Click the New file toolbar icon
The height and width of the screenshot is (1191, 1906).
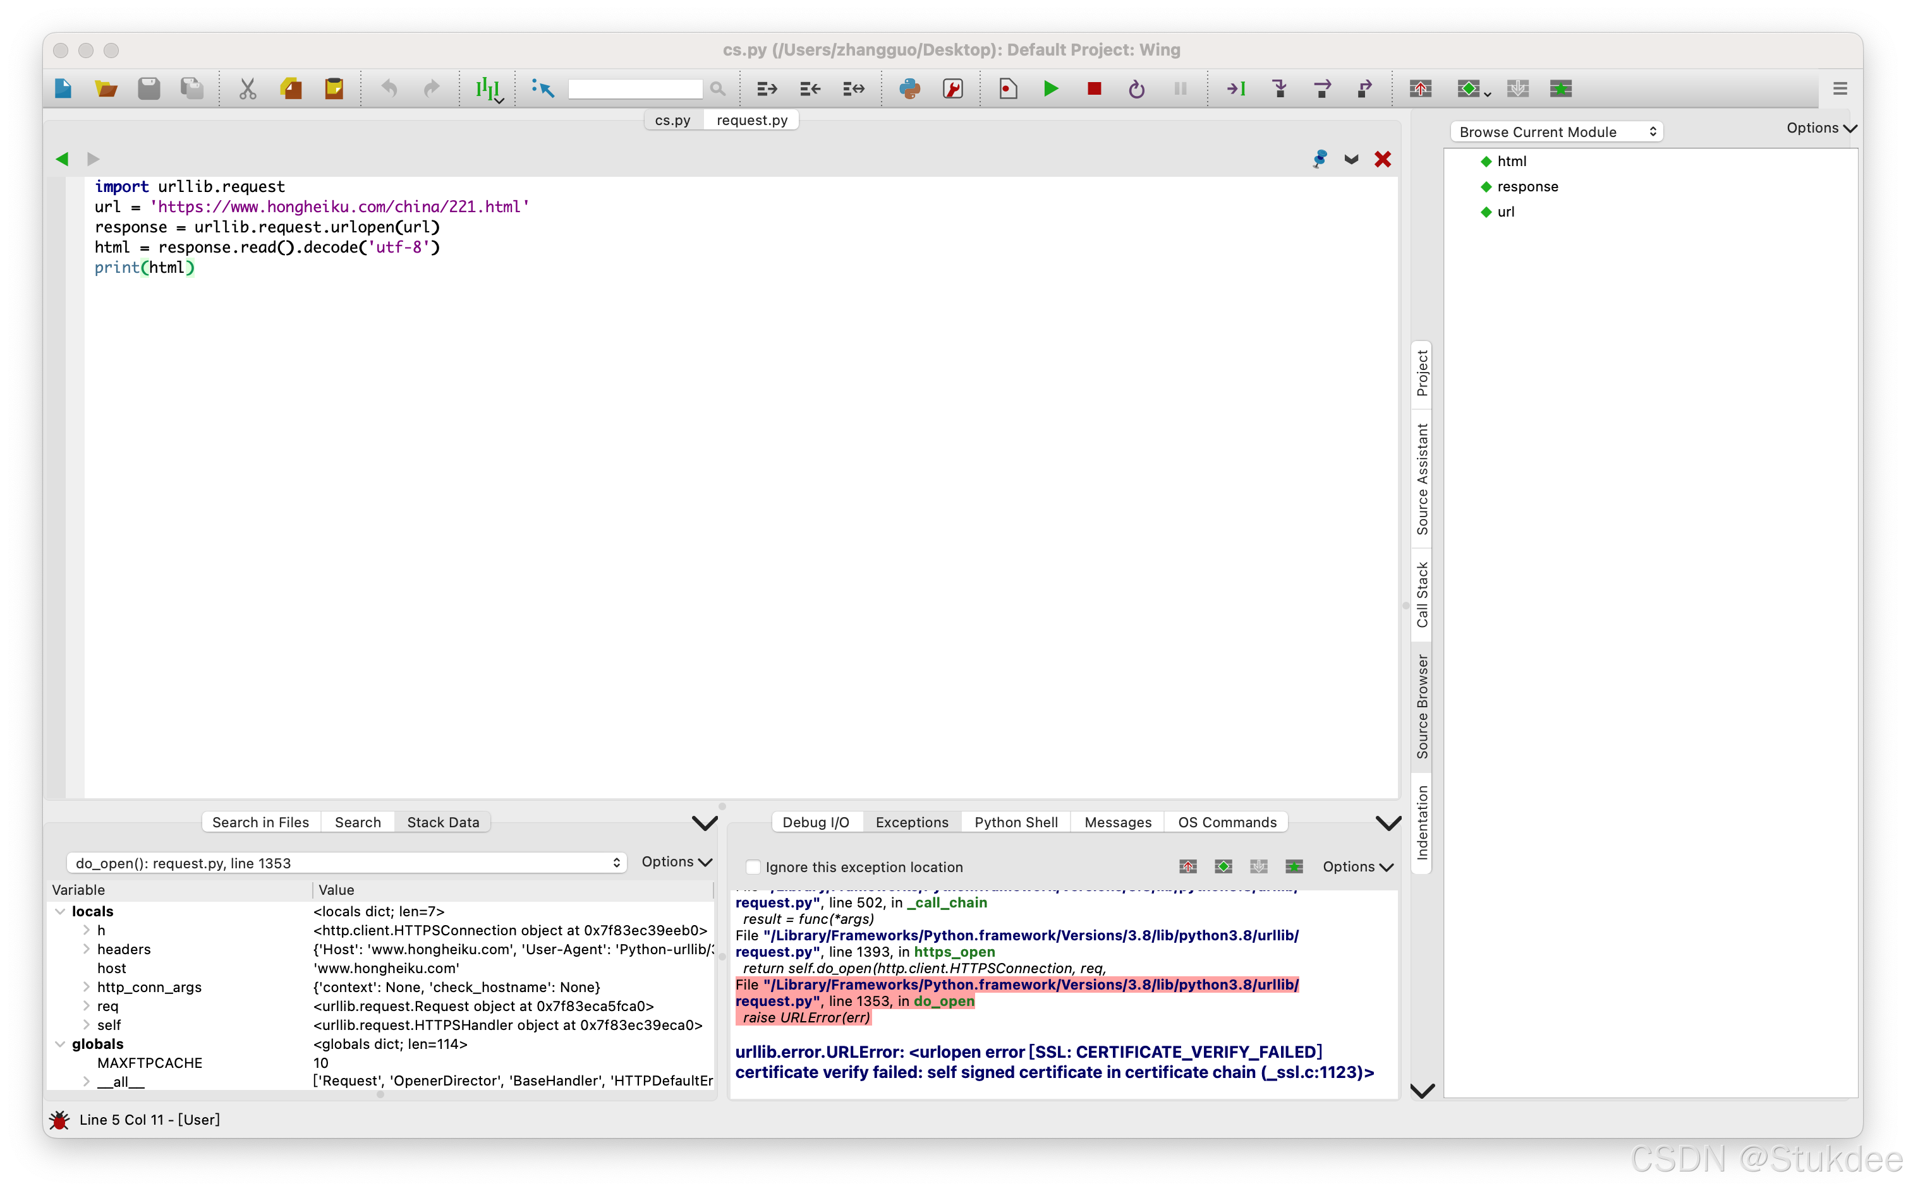[63, 89]
